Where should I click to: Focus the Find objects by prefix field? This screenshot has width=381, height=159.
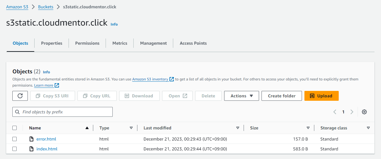(x=65, y=112)
